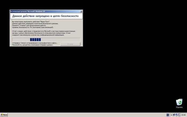Click the EN language indicator
The width and height of the screenshot is (187, 117).
[x=168, y=115]
